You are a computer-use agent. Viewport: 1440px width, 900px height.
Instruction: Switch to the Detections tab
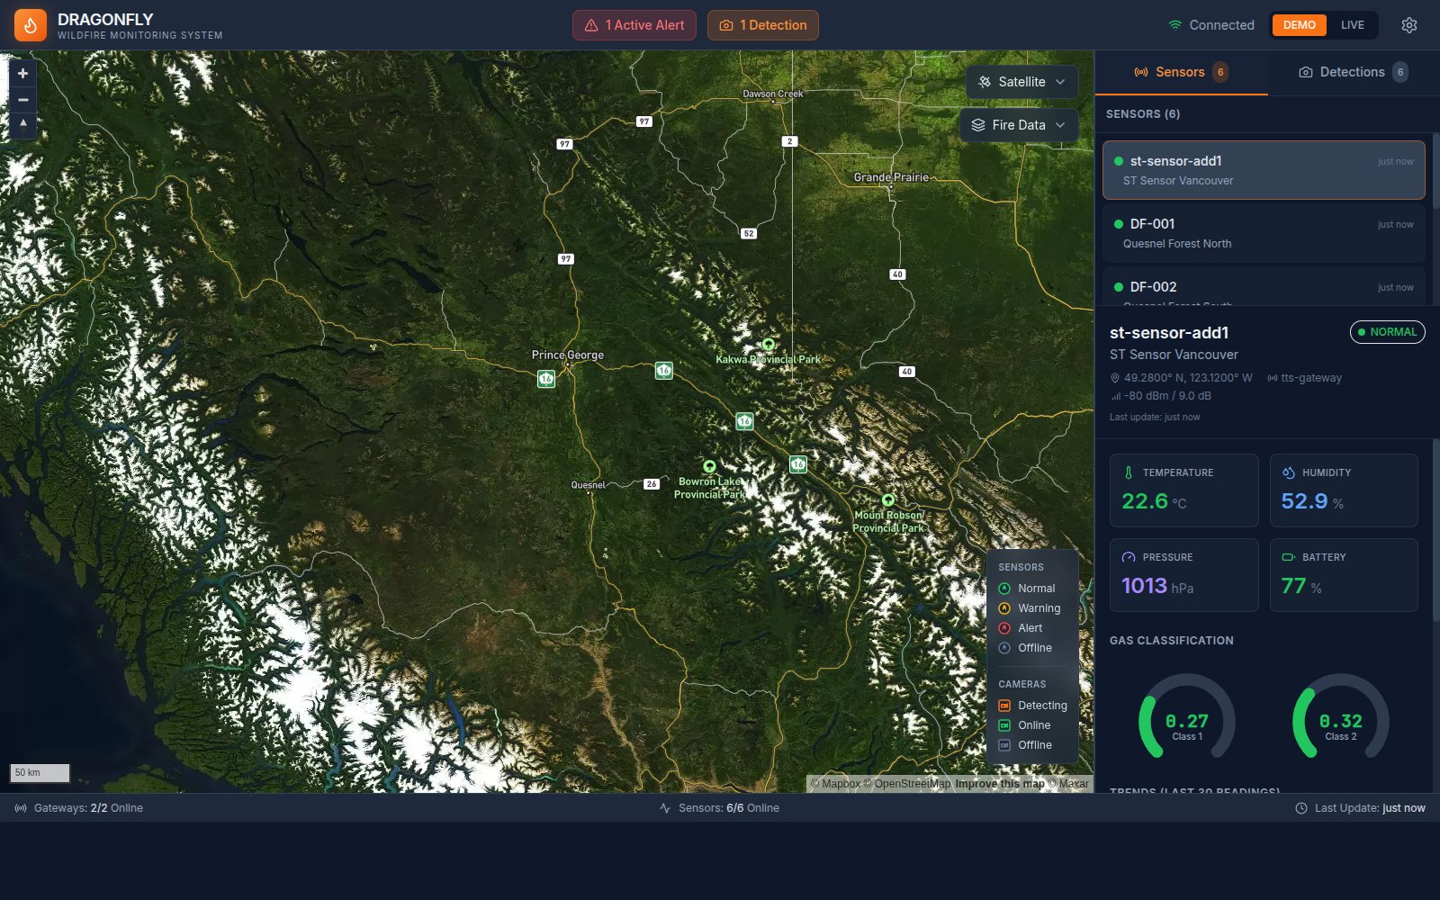pyautogui.click(x=1354, y=72)
